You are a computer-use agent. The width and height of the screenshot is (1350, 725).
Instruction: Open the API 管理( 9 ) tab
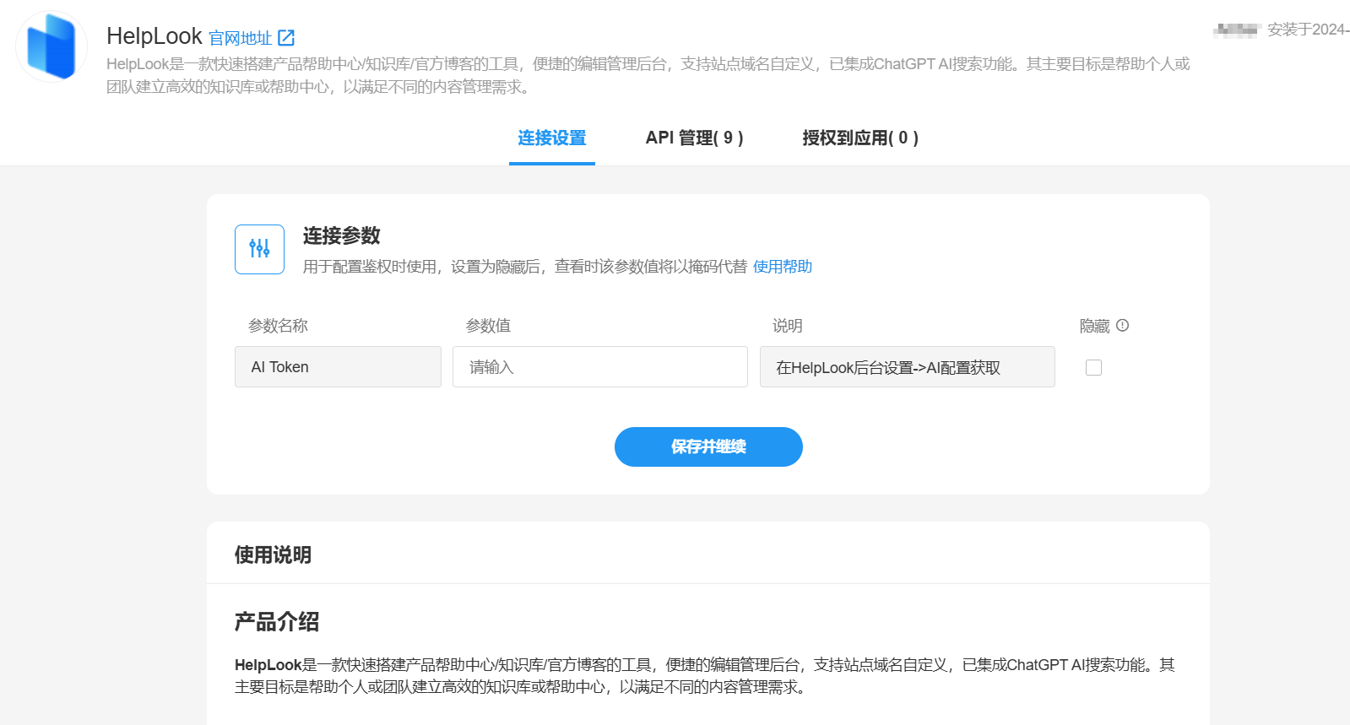click(x=694, y=138)
